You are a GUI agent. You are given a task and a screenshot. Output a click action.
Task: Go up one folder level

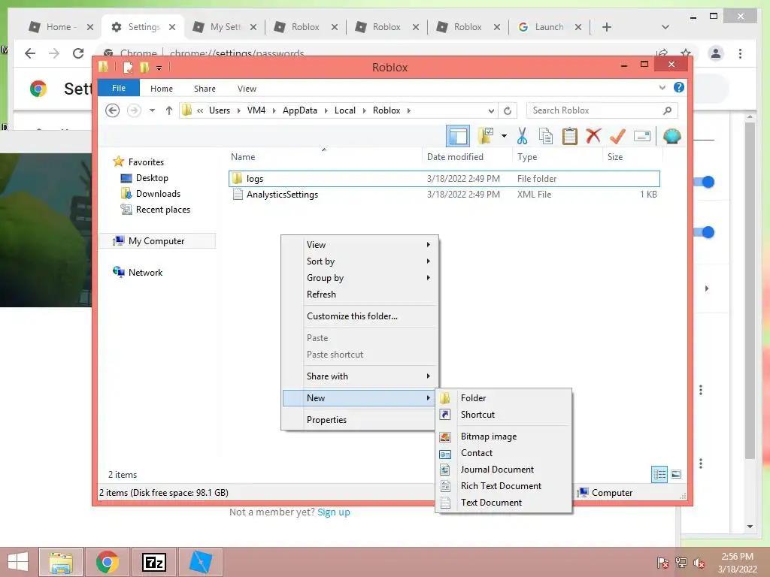point(169,110)
